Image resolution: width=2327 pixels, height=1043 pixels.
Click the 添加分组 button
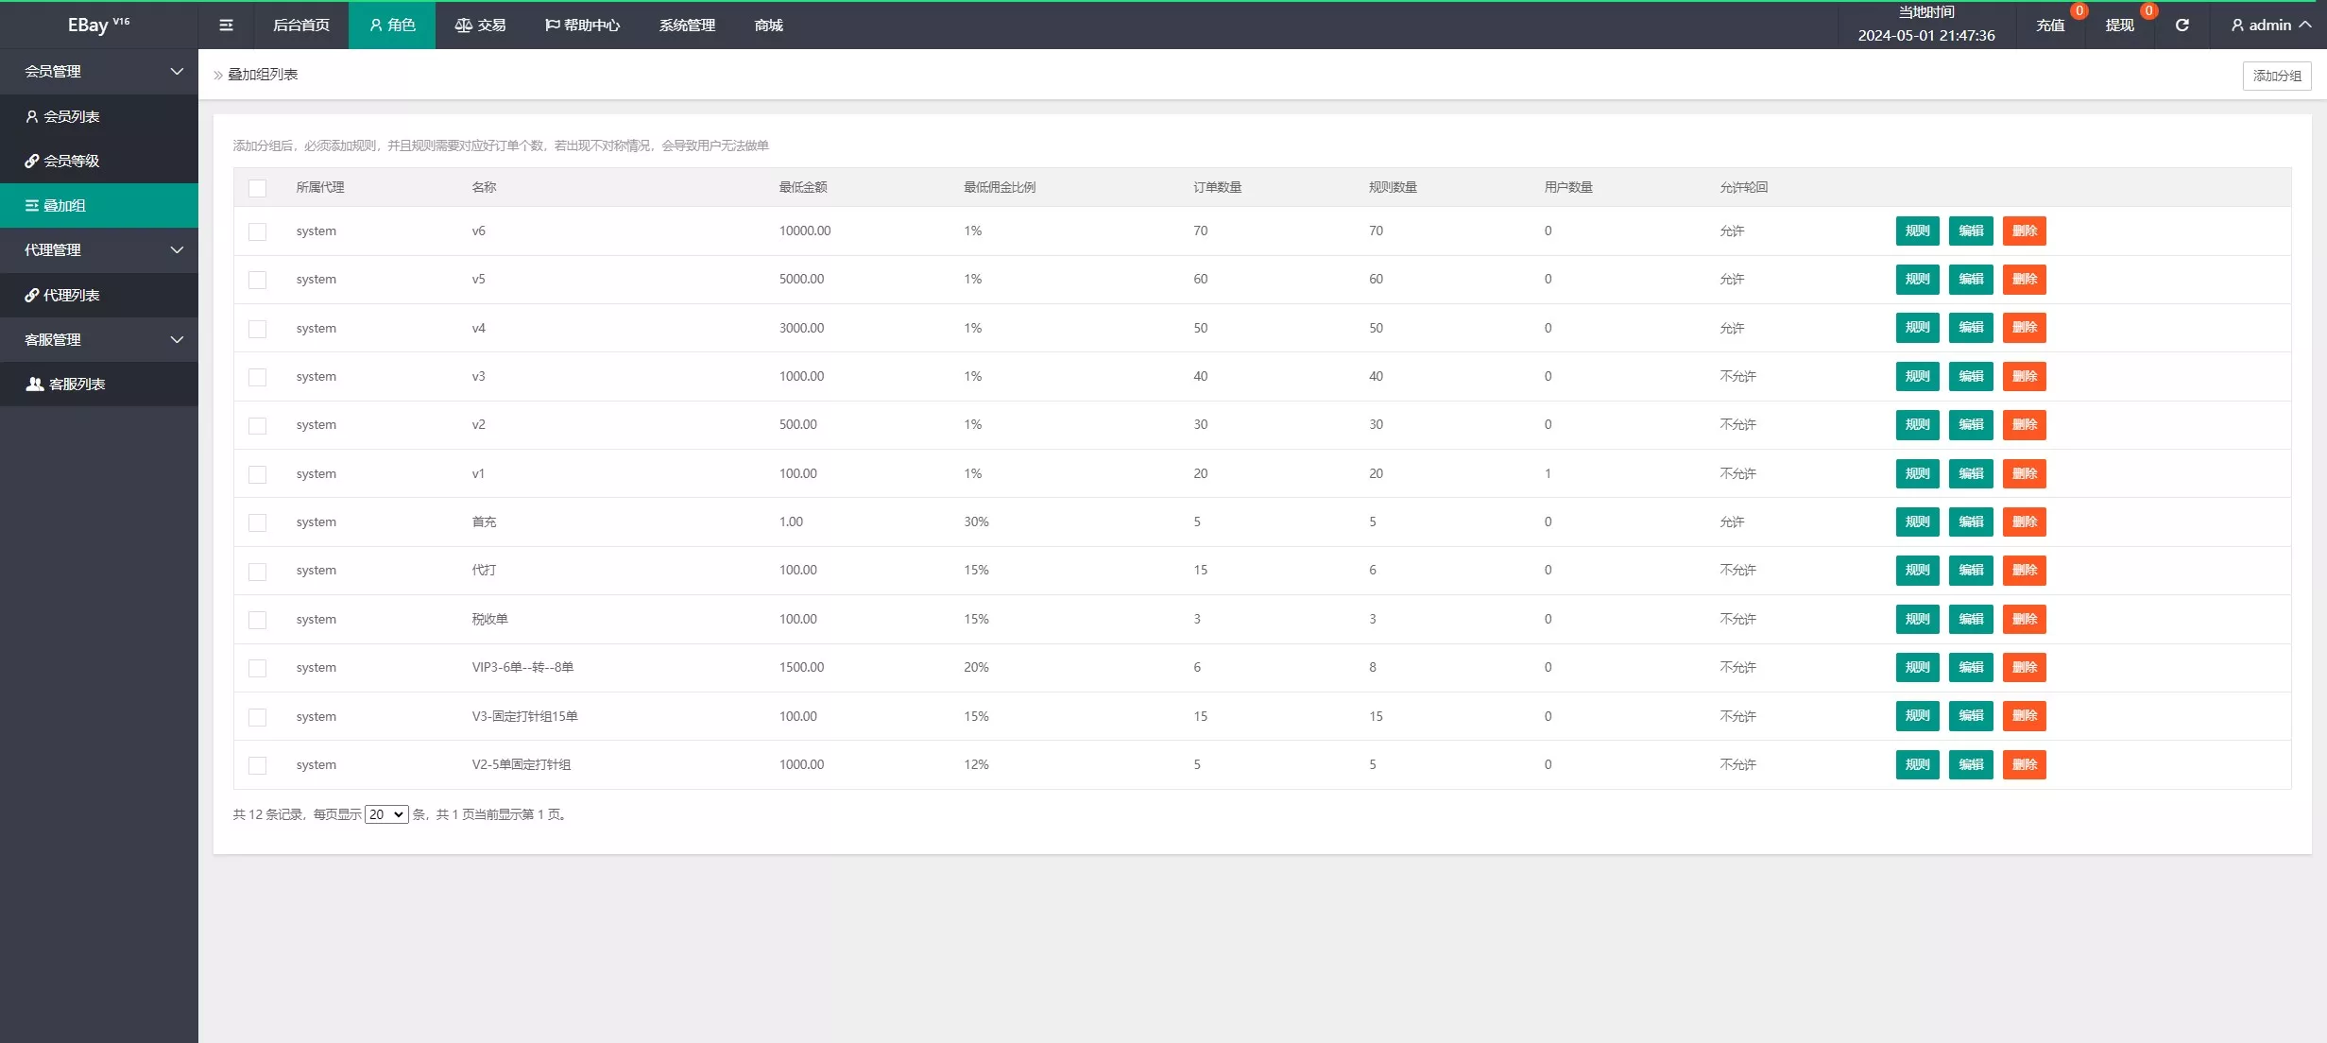point(2276,76)
